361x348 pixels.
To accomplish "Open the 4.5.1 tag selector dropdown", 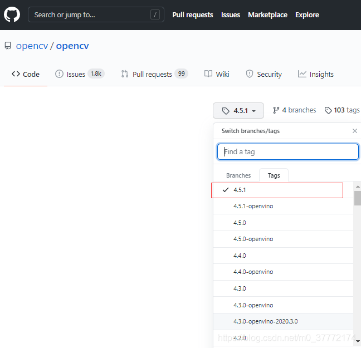I will tap(238, 110).
